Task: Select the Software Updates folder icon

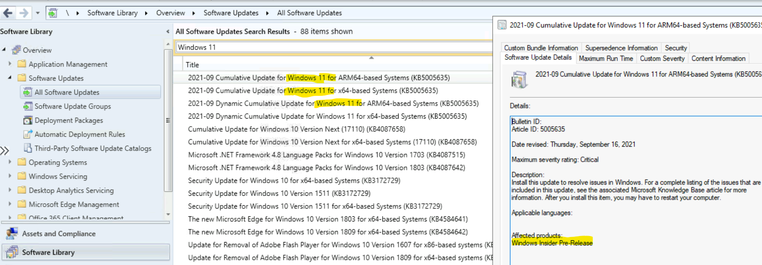Action: coord(22,78)
